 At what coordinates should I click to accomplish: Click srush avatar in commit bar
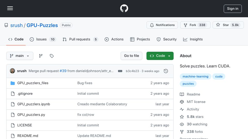tap(12, 71)
